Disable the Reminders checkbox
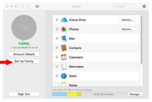 (x=57, y=66)
